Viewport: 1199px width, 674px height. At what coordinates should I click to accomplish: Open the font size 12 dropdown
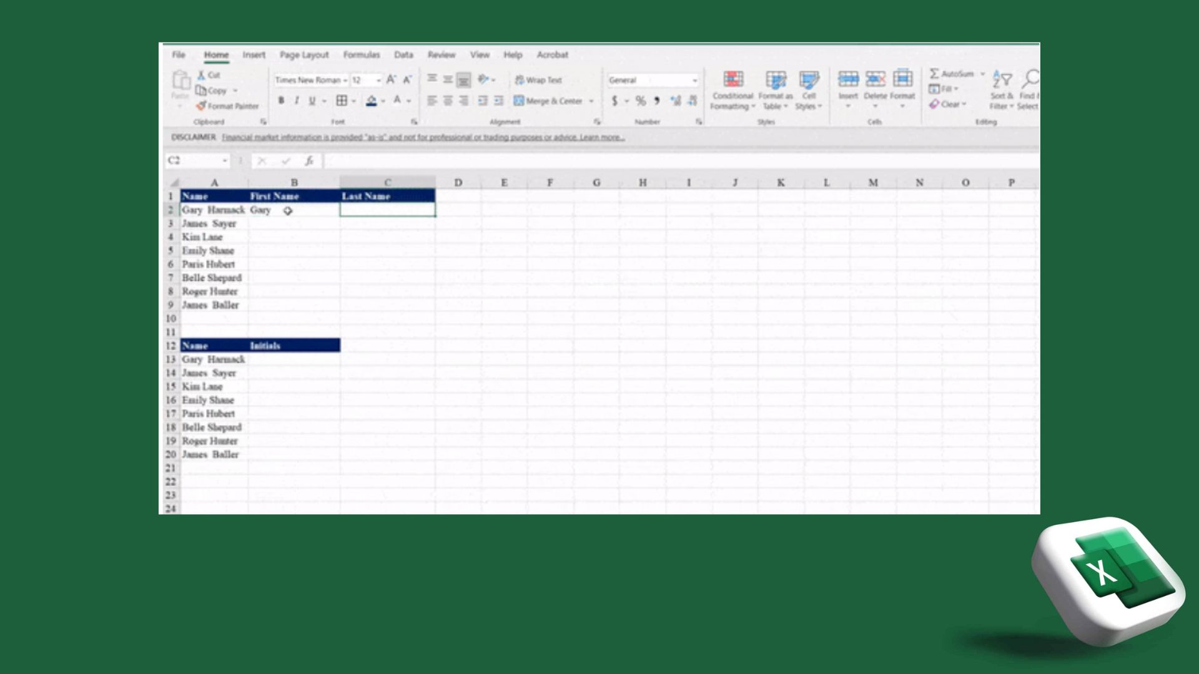coord(378,81)
